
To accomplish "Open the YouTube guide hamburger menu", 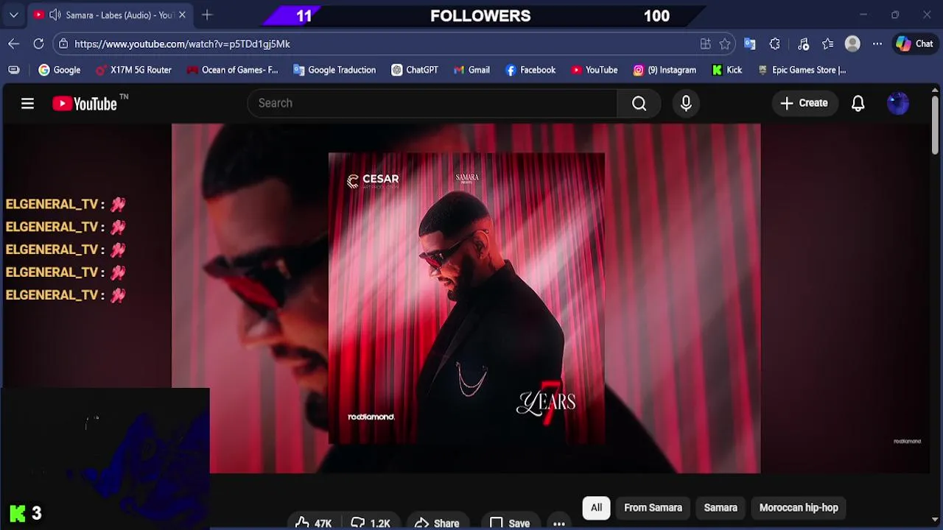I will [27, 103].
